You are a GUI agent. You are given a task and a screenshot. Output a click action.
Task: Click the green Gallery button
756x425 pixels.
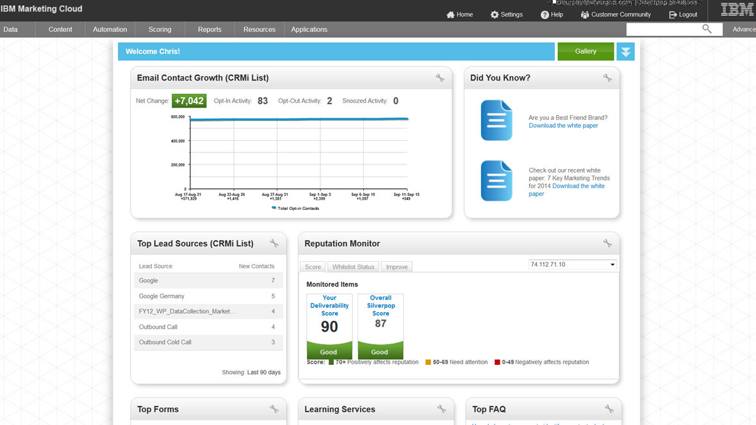586,52
